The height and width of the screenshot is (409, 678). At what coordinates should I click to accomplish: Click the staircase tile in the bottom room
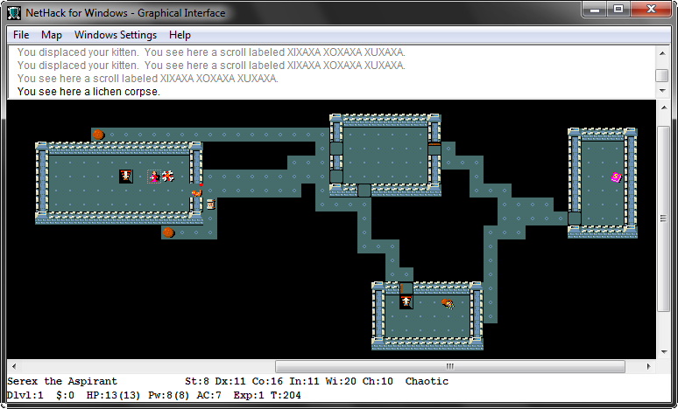tap(406, 302)
